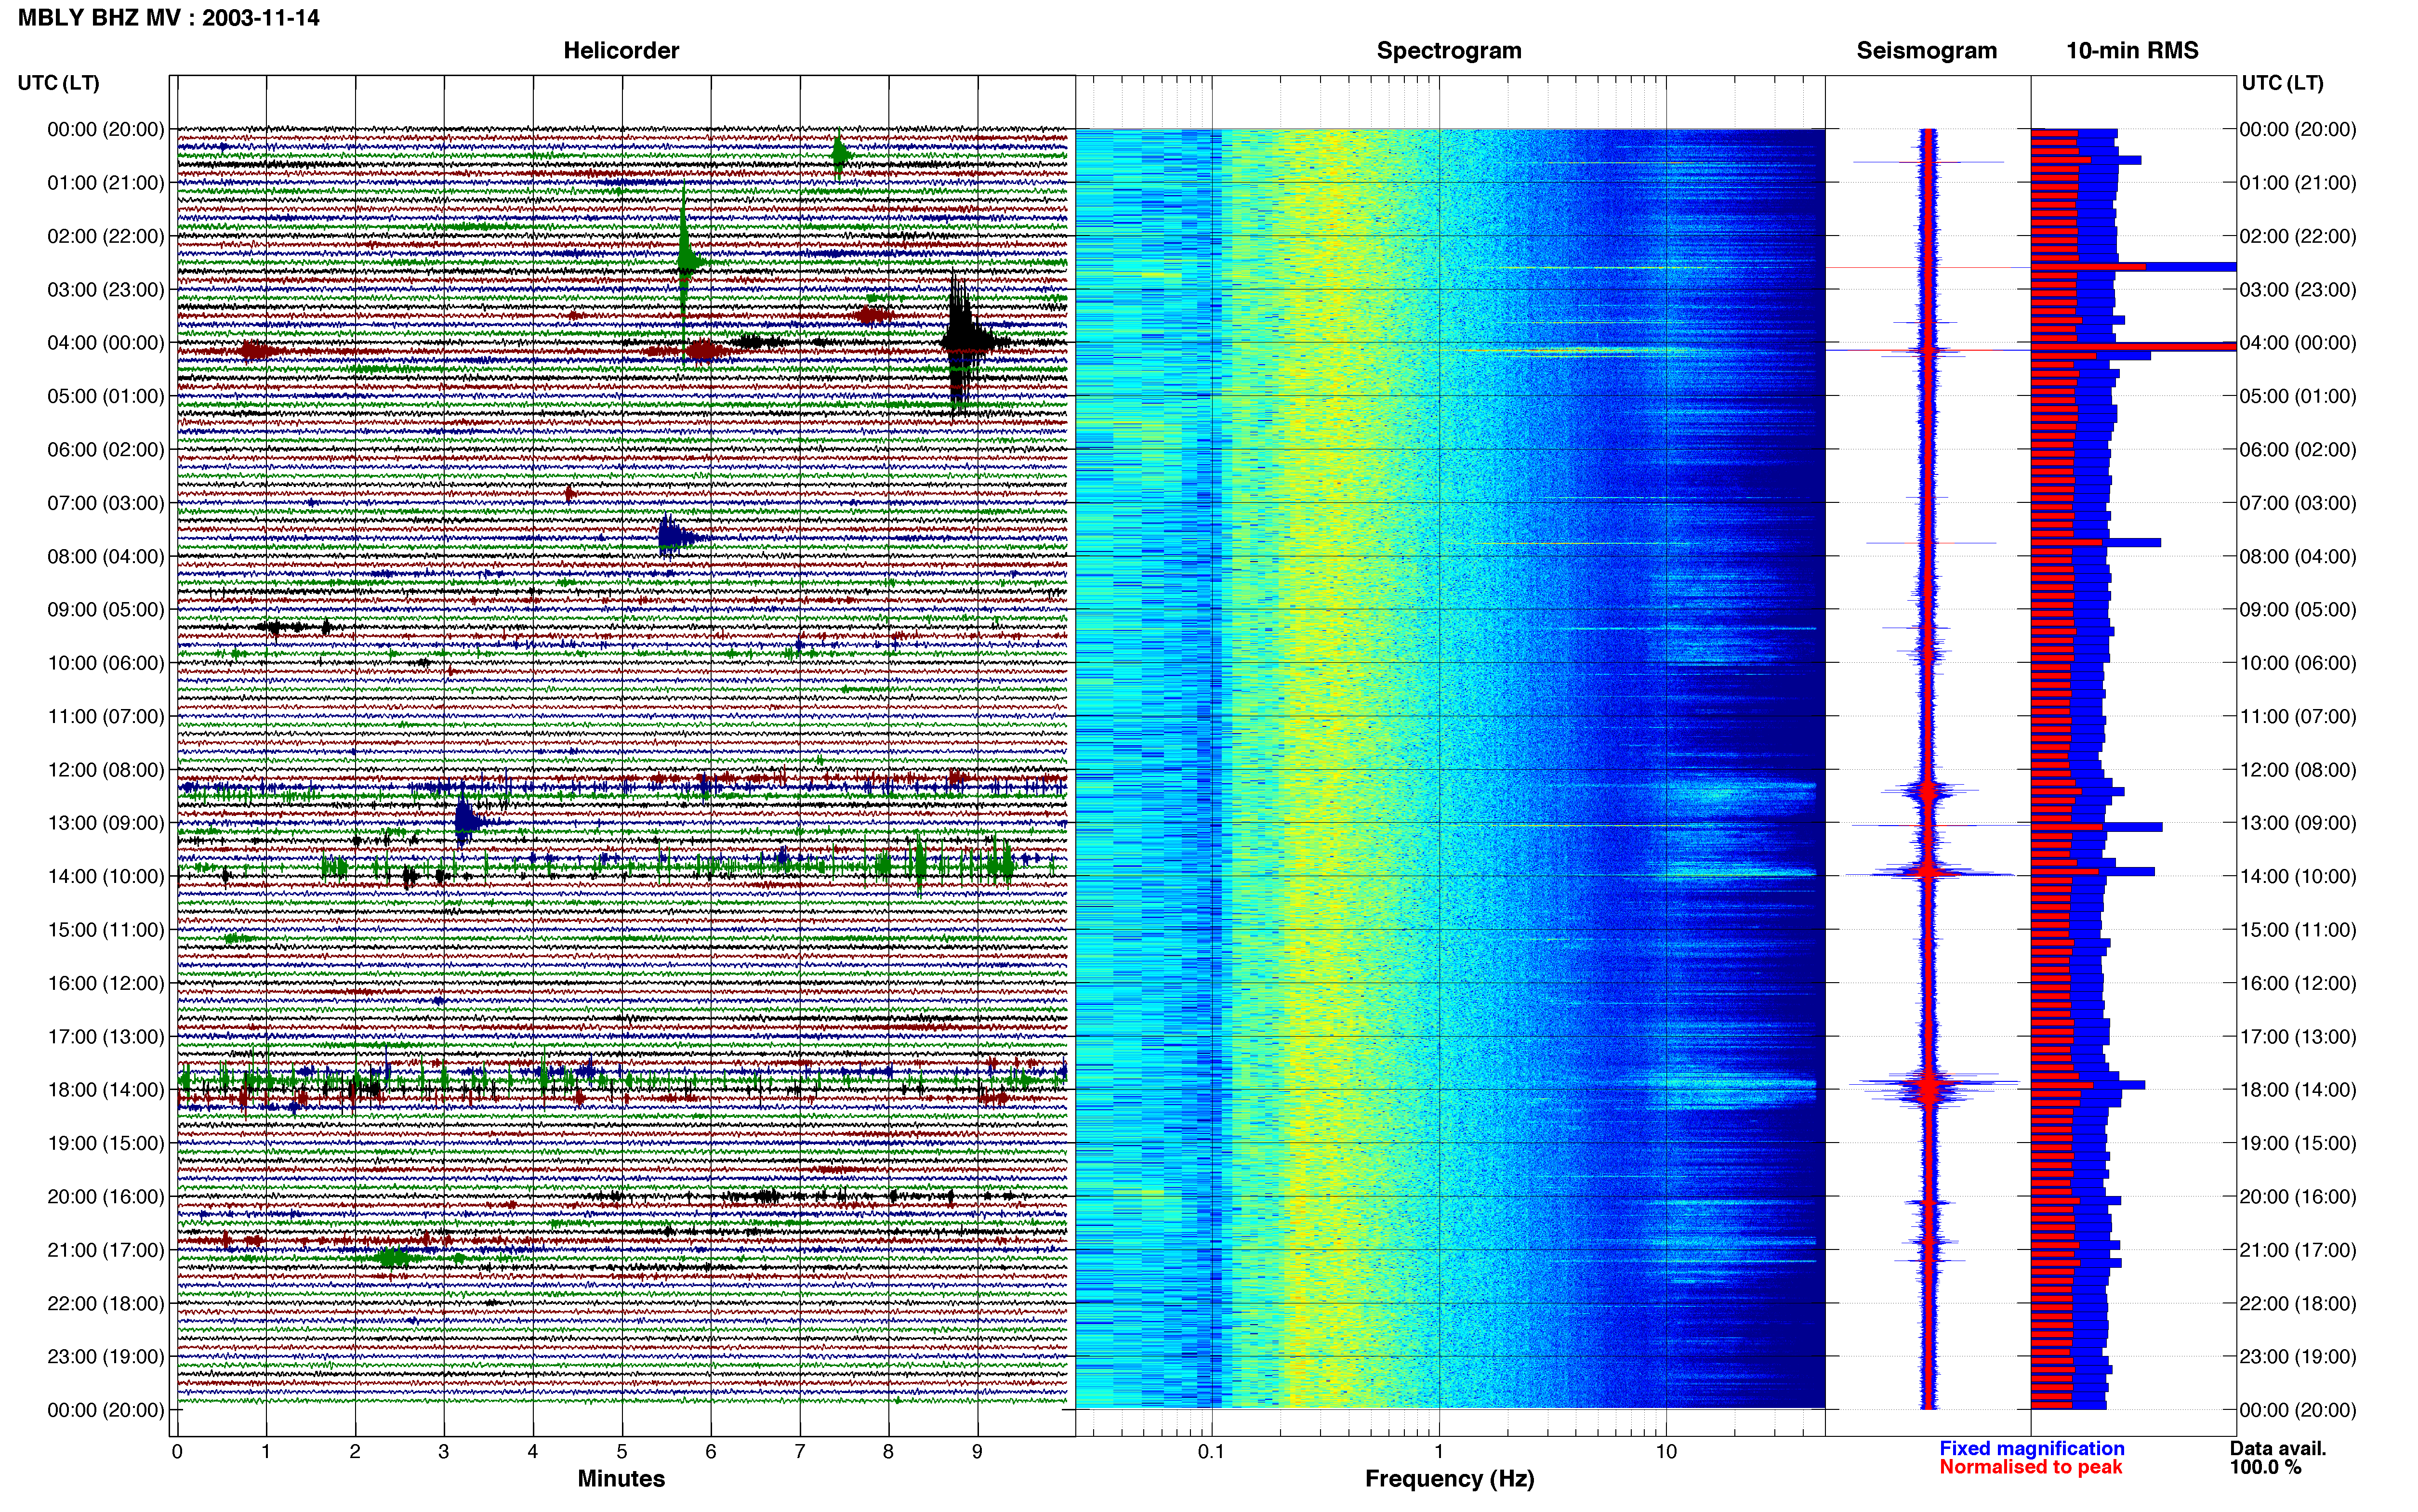Viewport: 2418px width, 1512px height.
Task: Click the right '08:00 (04:00)' time label
Action: 2298,556
